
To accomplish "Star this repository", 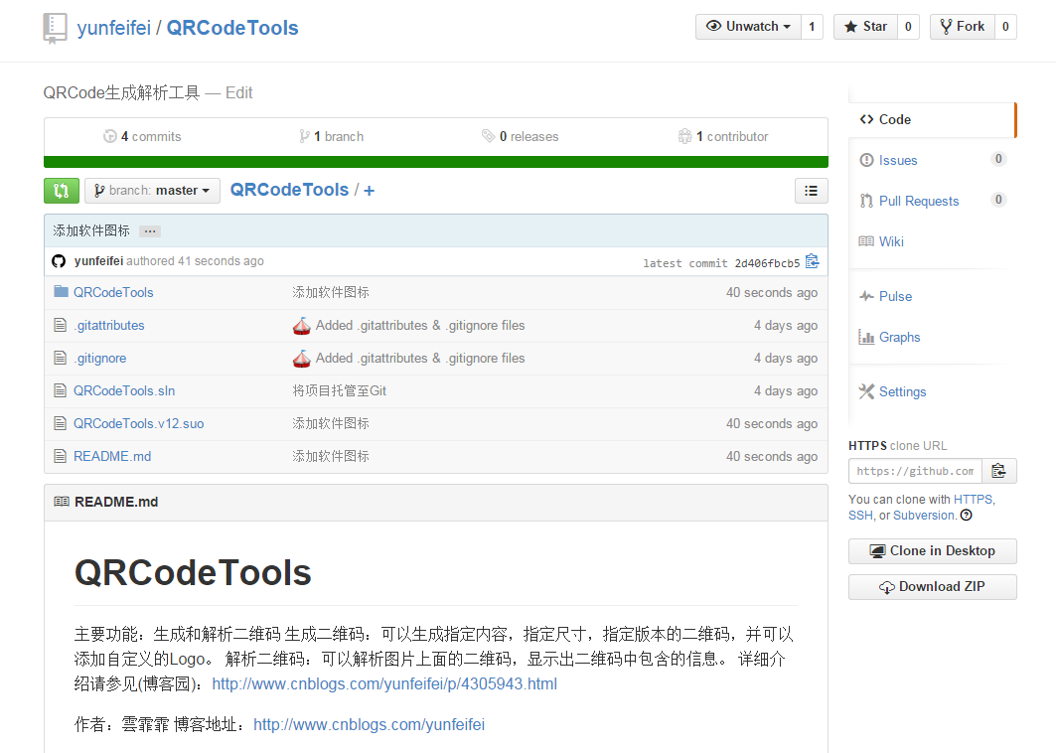I will pos(865,26).
